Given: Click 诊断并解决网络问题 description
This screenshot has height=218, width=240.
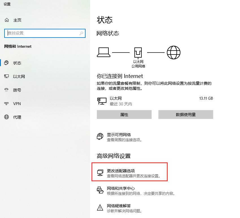Looking at the screenshot, I should (125, 211).
